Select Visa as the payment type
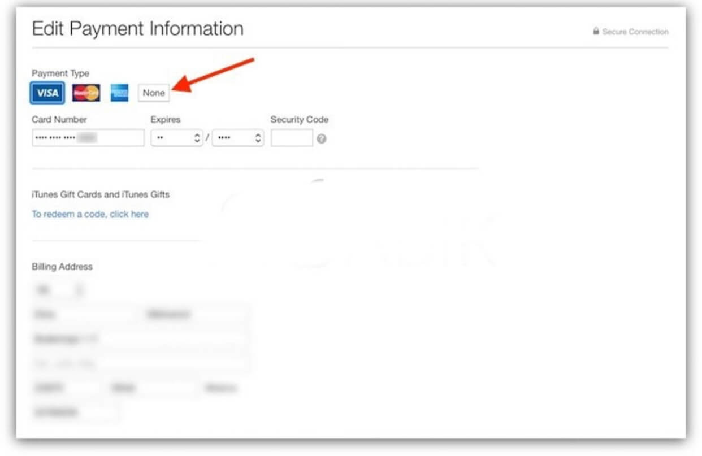The height and width of the screenshot is (456, 702). pos(47,93)
